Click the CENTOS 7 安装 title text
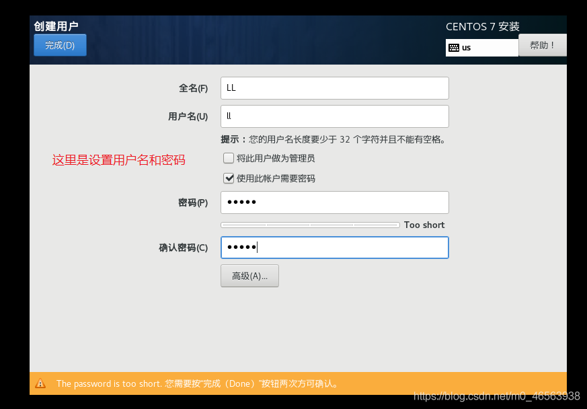 [482, 26]
